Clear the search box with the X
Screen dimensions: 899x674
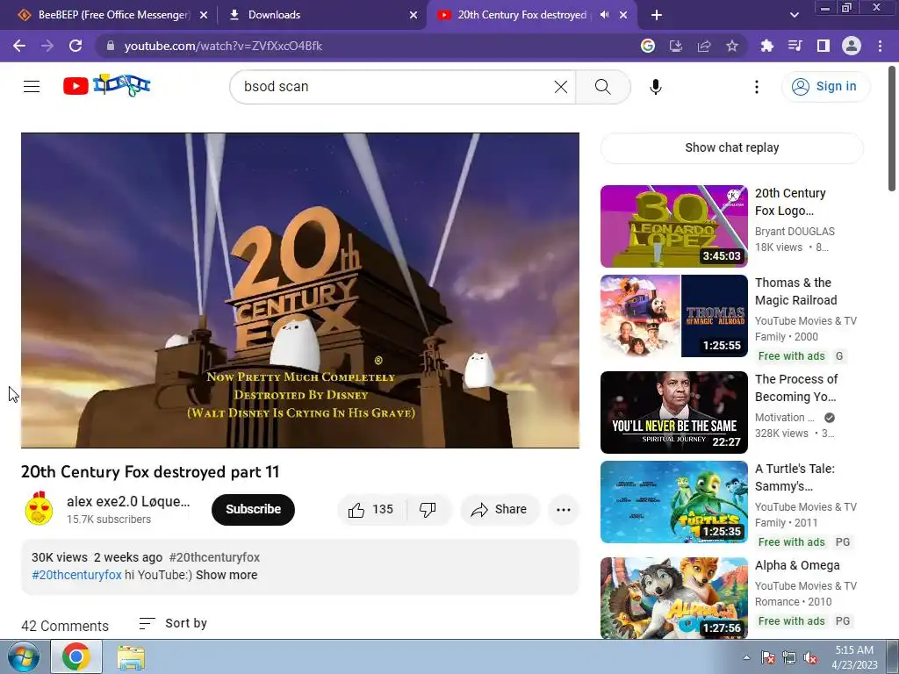pos(561,87)
